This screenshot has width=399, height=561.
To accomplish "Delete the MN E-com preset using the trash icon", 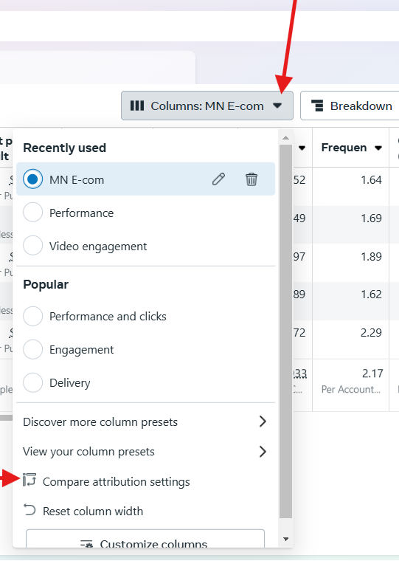I will click(251, 179).
